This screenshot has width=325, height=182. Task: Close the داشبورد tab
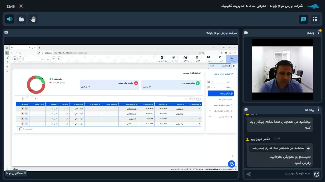(210, 66)
